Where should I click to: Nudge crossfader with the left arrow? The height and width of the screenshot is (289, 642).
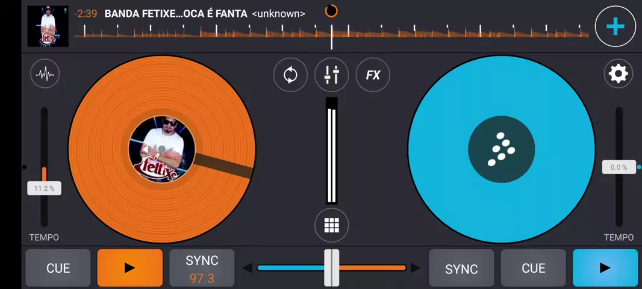[x=248, y=268]
